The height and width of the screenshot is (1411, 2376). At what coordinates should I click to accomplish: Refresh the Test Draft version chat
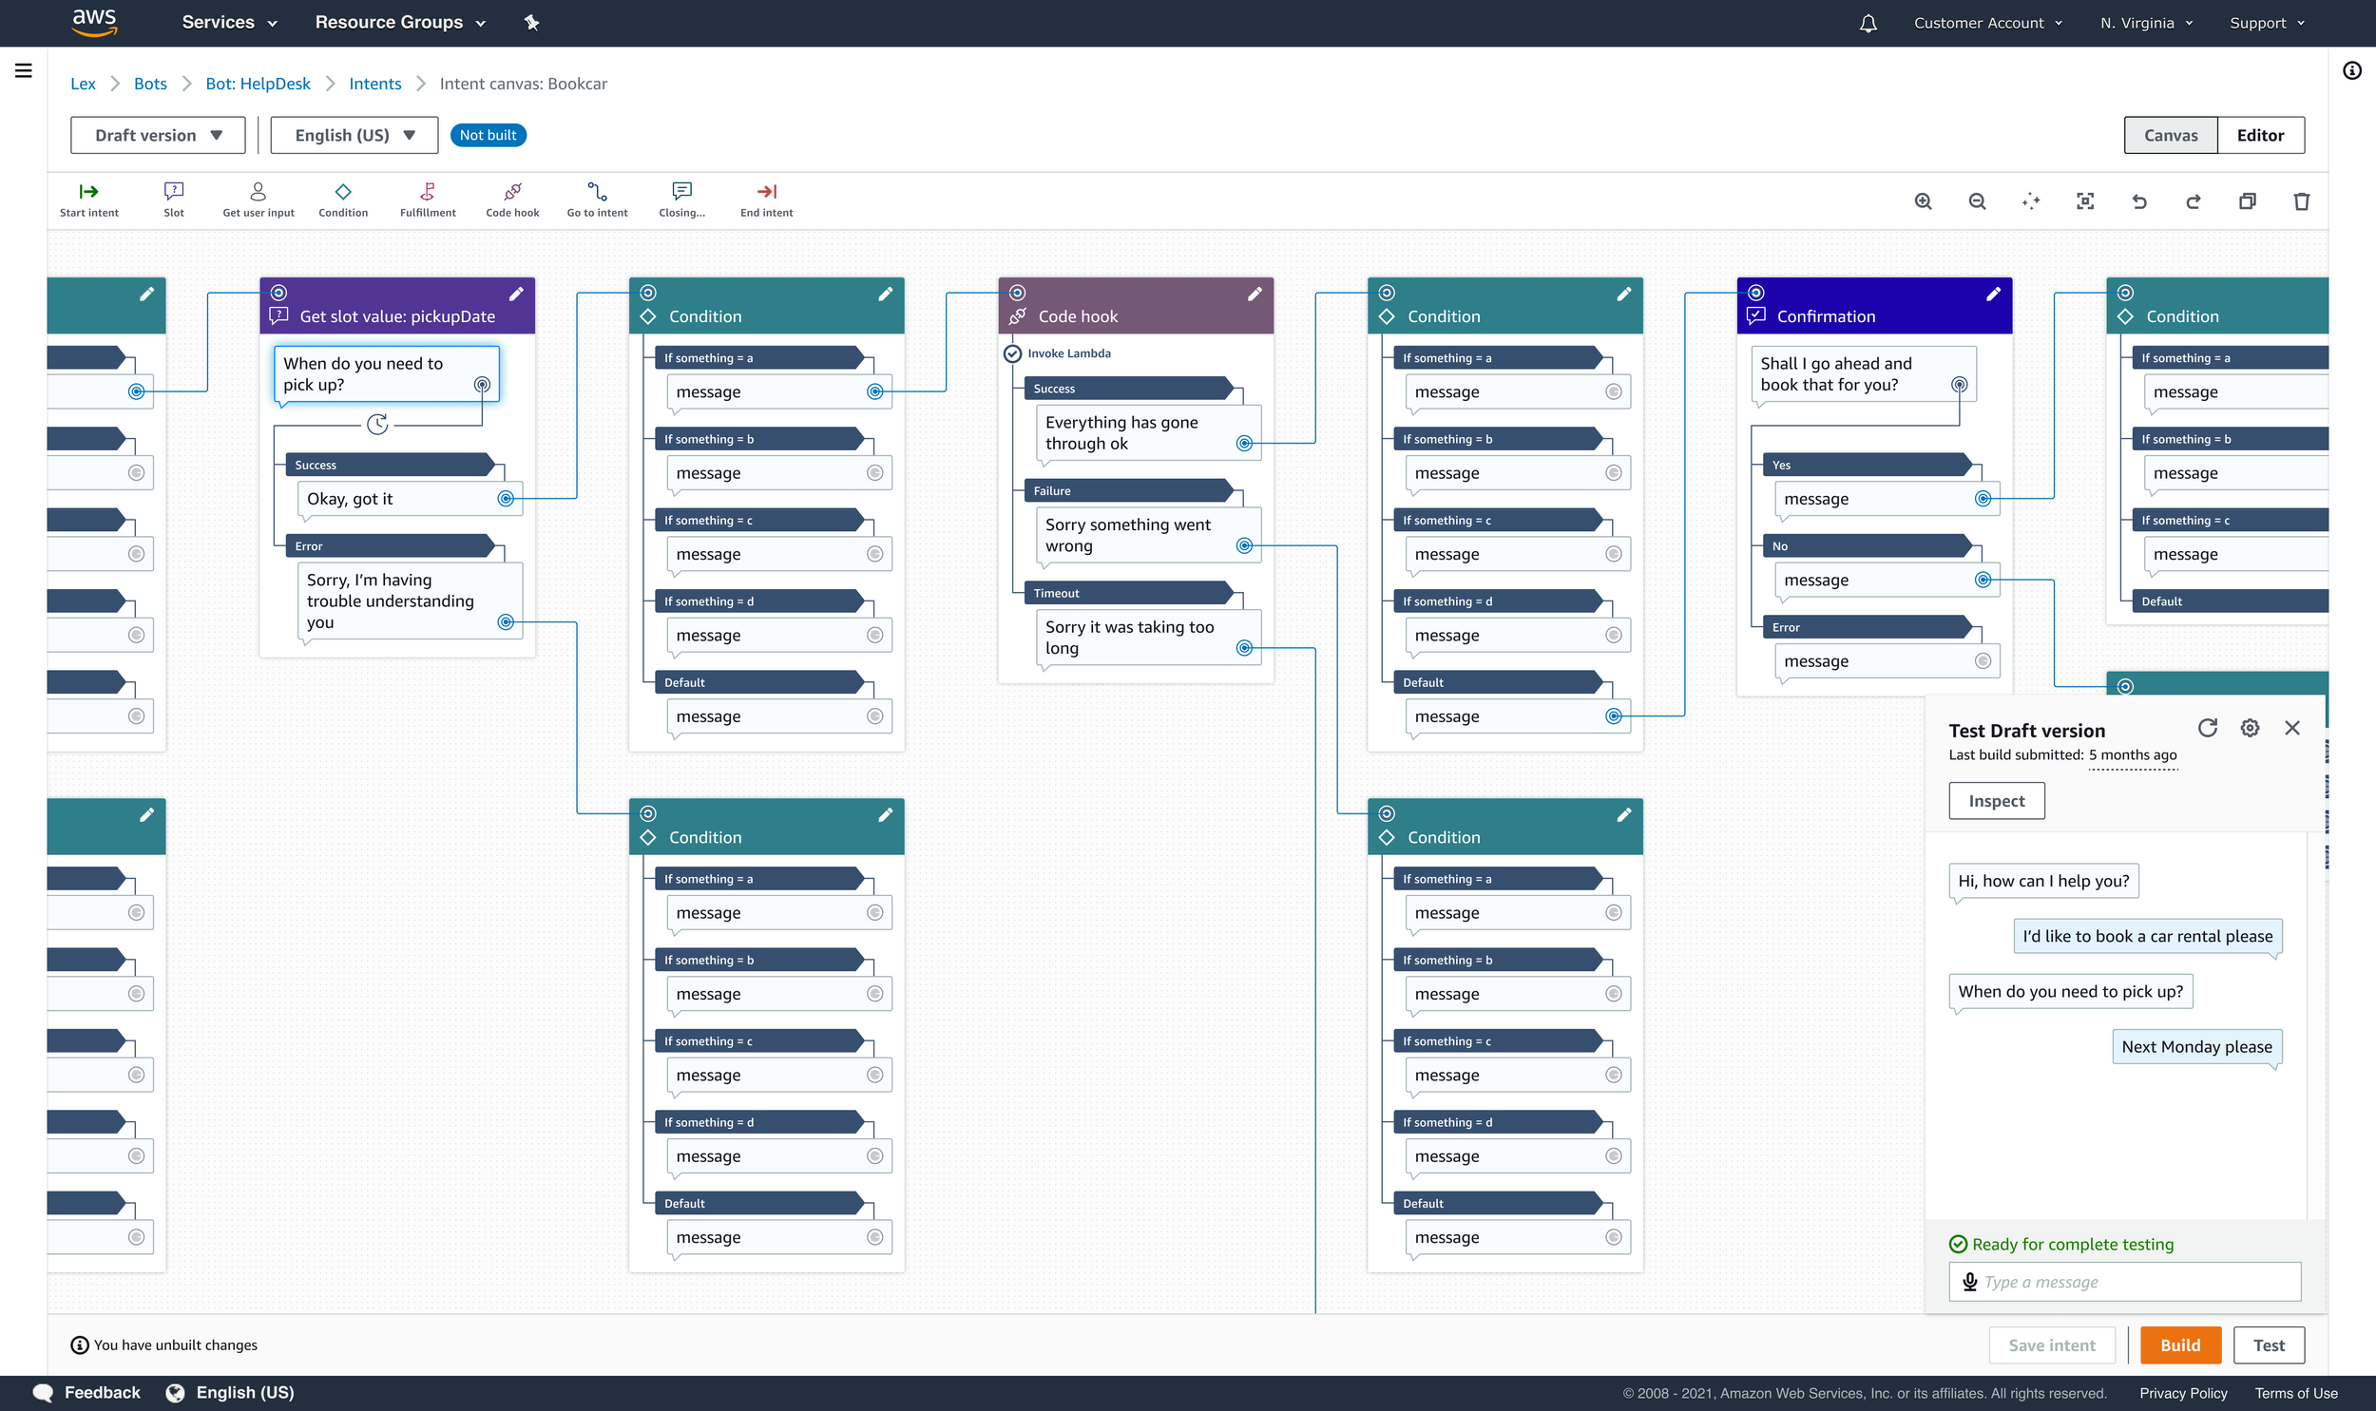pos(2207,728)
